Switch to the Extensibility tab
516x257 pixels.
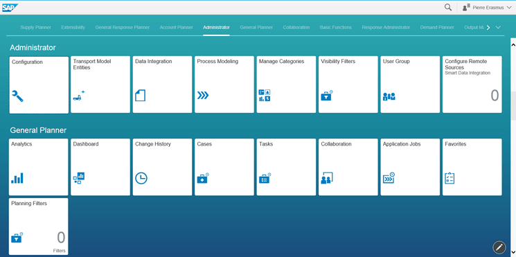click(73, 27)
